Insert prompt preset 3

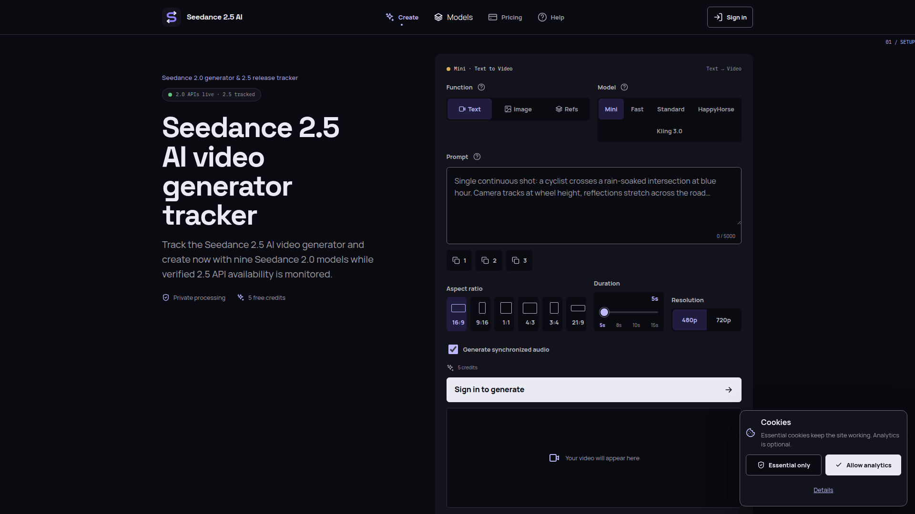coord(519,260)
